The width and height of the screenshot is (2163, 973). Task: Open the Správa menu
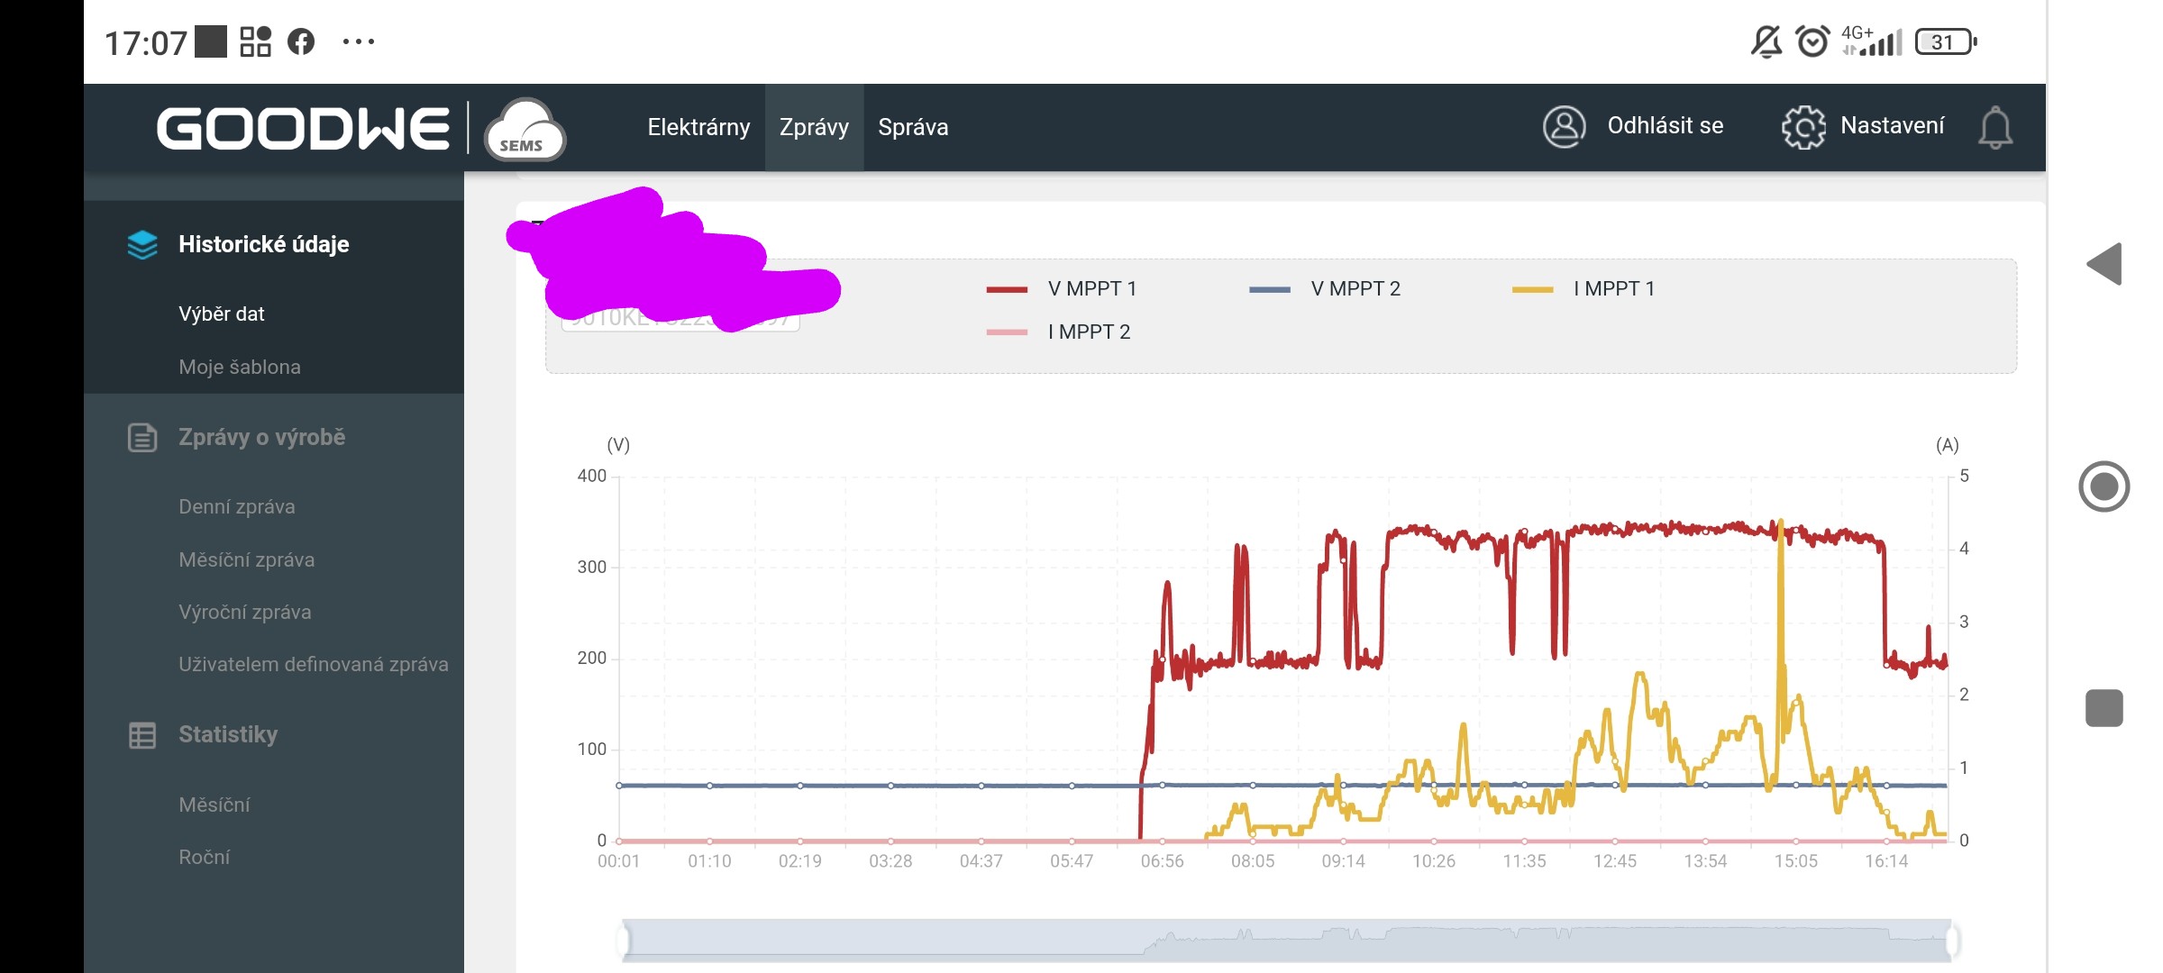pyautogui.click(x=913, y=127)
